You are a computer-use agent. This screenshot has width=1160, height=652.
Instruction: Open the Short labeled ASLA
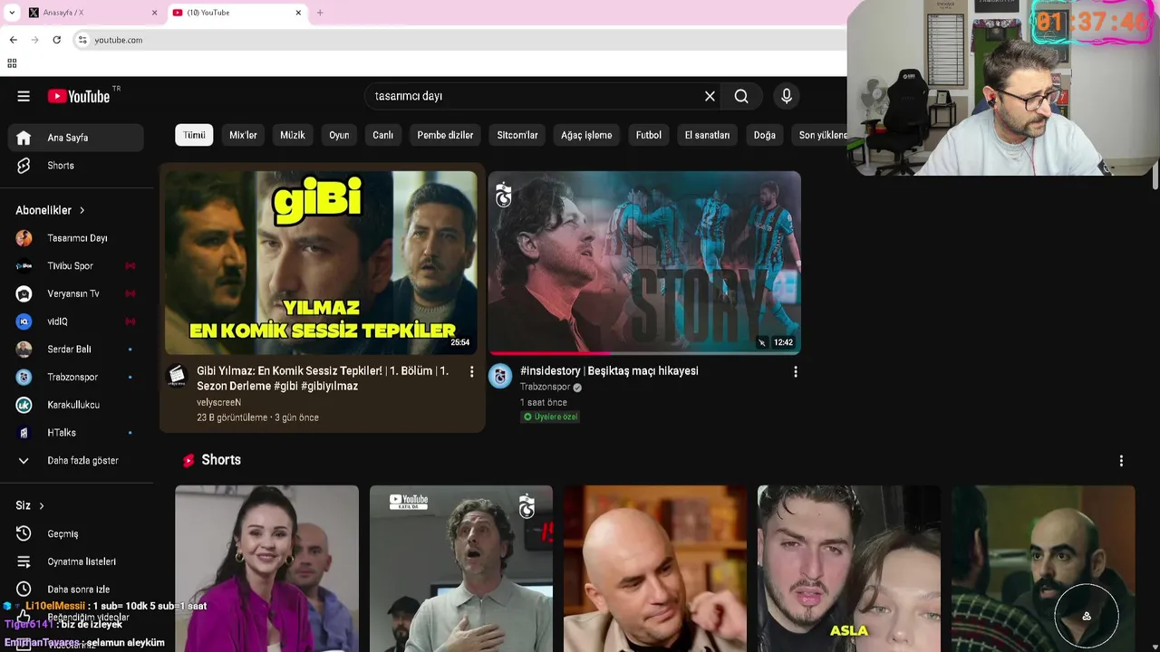coord(849,569)
